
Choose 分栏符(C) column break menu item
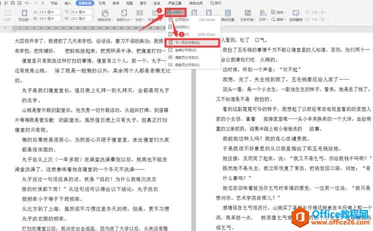pyautogui.click(x=193, y=27)
